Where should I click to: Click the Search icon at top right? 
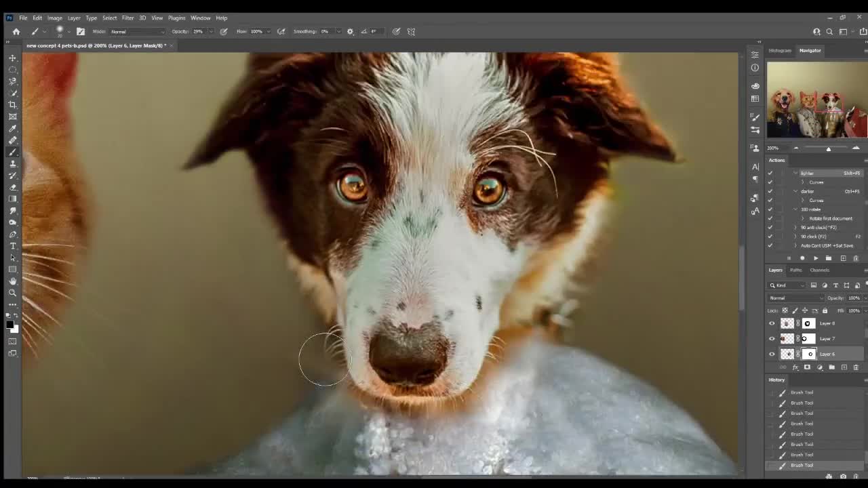coord(829,31)
